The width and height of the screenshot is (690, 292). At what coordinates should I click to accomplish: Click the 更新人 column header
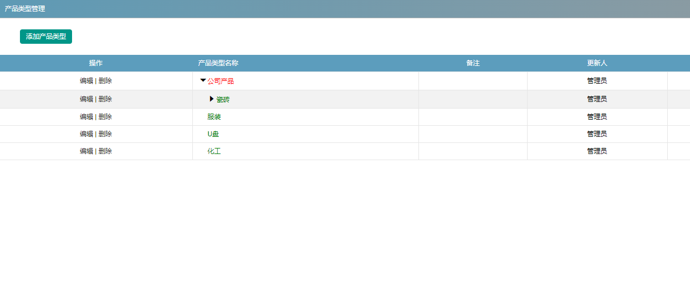click(x=597, y=63)
